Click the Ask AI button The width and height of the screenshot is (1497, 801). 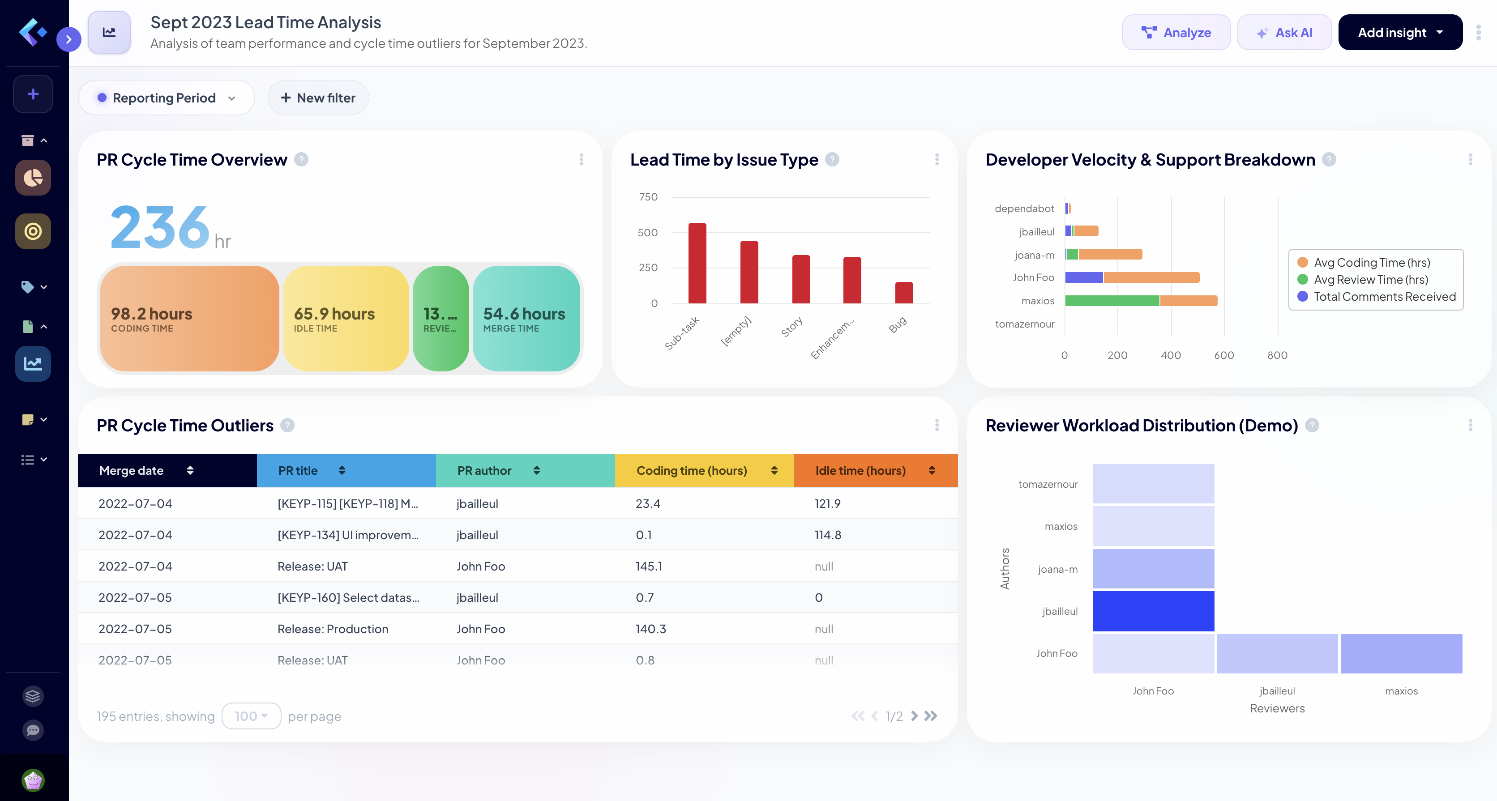(x=1284, y=33)
